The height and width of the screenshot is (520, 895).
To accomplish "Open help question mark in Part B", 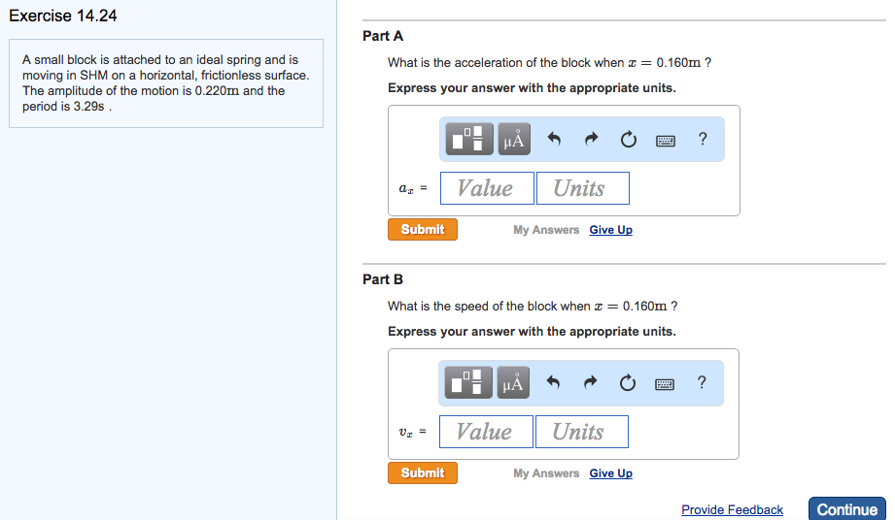I will point(703,382).
